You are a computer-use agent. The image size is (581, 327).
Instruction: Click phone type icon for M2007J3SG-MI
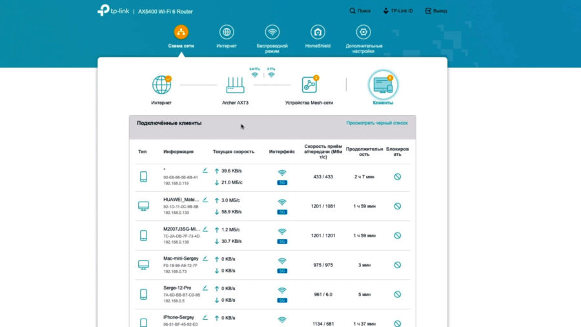pos(143,235)
